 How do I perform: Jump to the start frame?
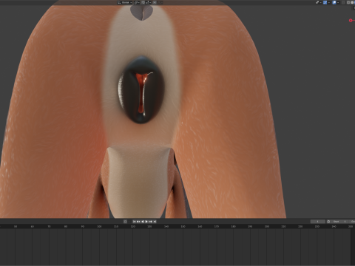135,222
